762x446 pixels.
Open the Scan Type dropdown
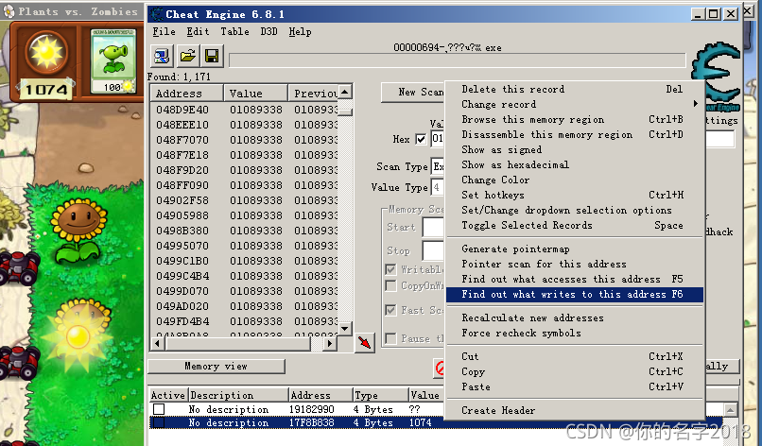point(437,167)
